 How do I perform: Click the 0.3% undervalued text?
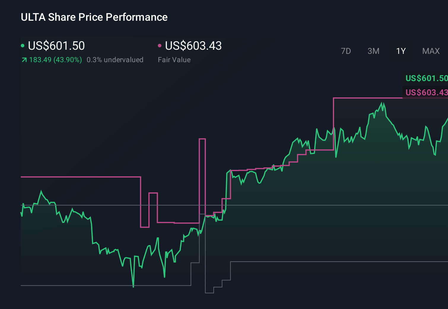(x=115, y=60)
